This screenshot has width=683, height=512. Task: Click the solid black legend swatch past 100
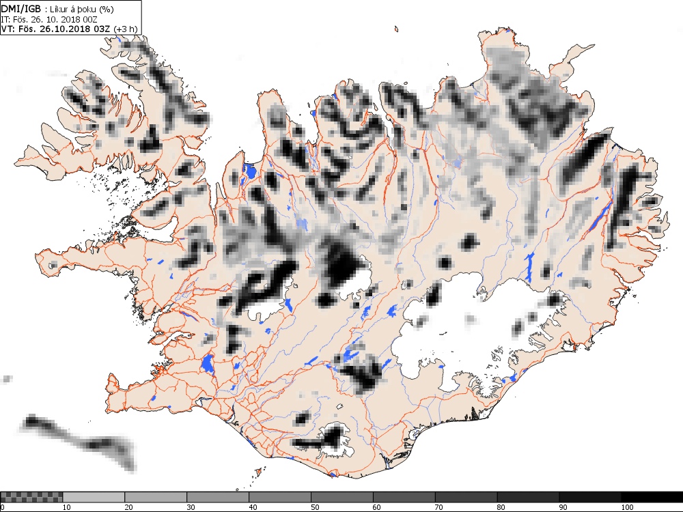click(652, 497)
